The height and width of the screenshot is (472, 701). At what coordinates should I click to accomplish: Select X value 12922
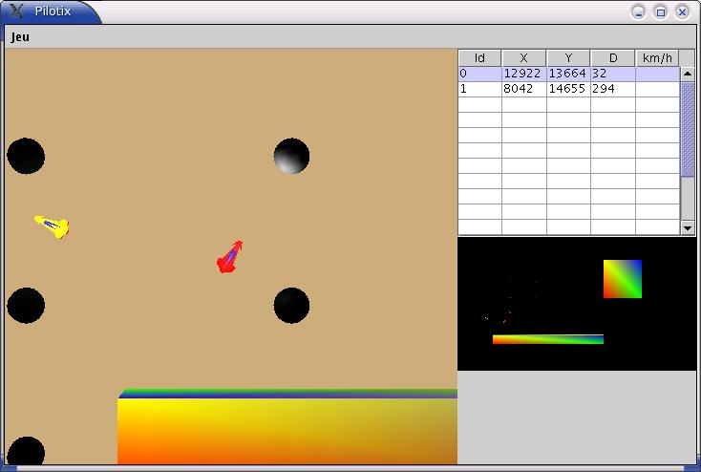524,74
